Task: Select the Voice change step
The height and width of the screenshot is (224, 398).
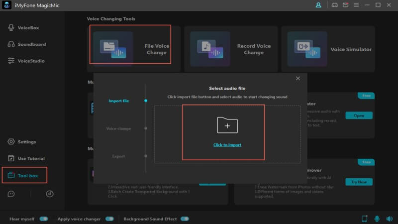Action: coord(118,128)
